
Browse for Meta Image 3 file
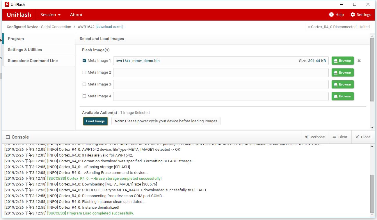(x=343, y=84)
